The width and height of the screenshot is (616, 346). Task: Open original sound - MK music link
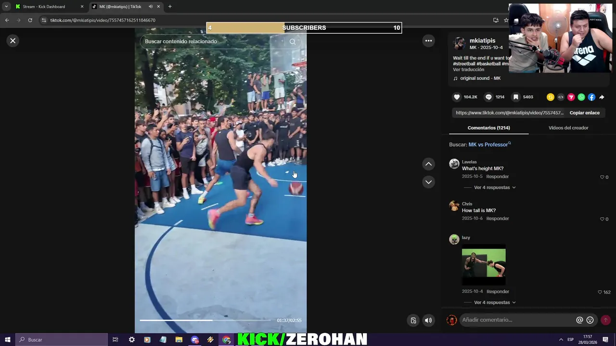(x=480, y=78)
